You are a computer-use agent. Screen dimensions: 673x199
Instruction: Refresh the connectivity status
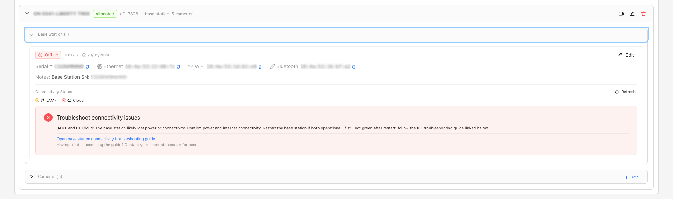pos(625,92)
